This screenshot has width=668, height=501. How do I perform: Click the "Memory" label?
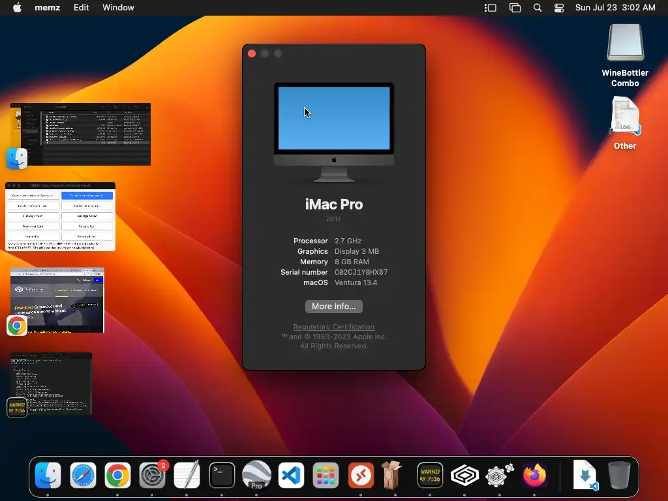tap(314, 262)
